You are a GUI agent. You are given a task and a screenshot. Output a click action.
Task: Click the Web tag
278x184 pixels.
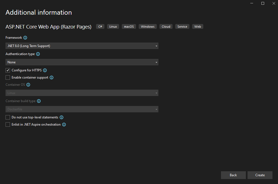point(197,27)
